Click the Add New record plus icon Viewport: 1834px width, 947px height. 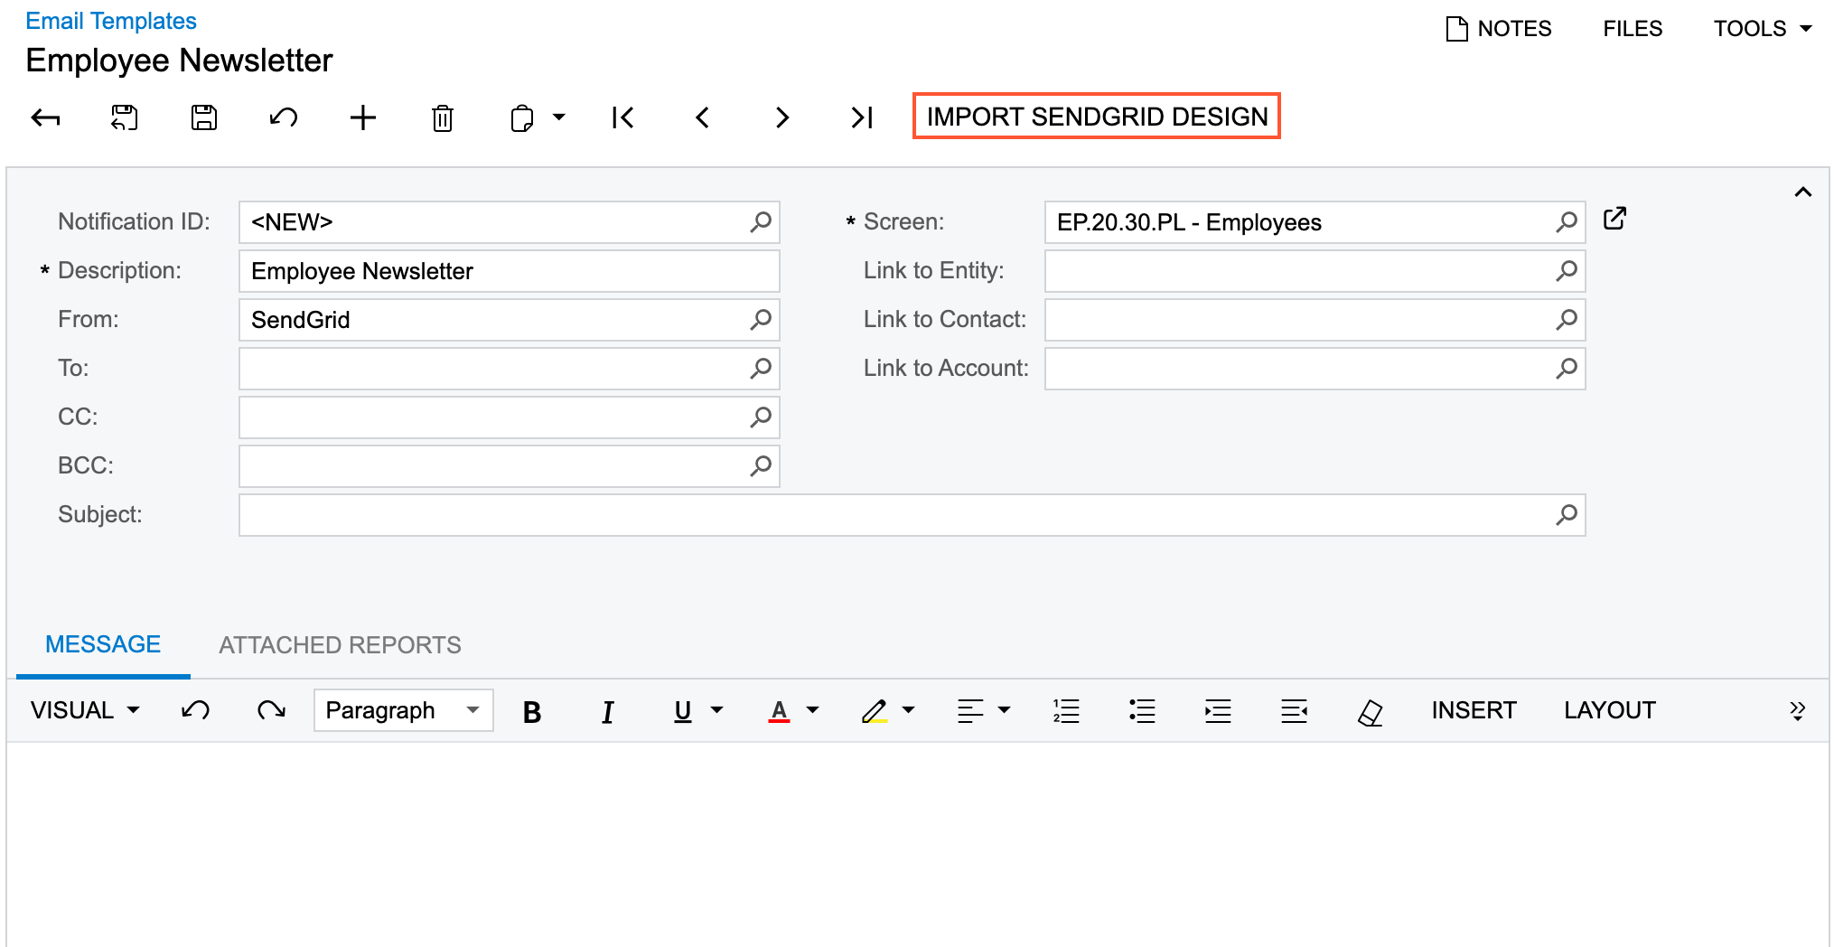click(362, 117)
